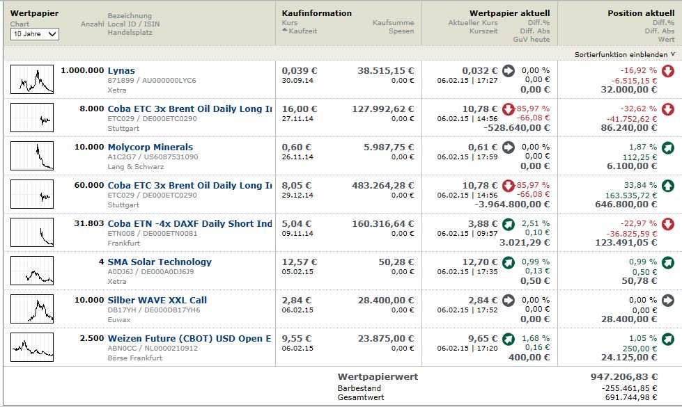Click red position-down icon in 8.000 Coba ETC row
The image size is (682, 407).
tap(668, 109)
